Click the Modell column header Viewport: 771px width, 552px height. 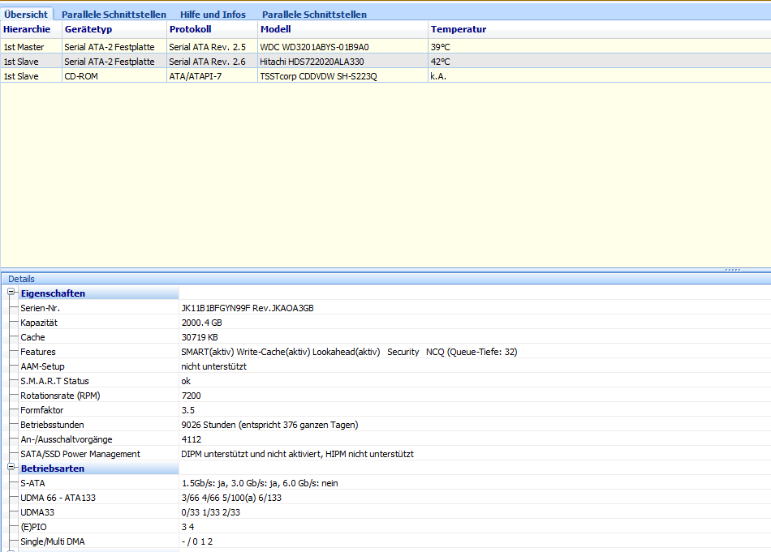click(x=275, y=29)
